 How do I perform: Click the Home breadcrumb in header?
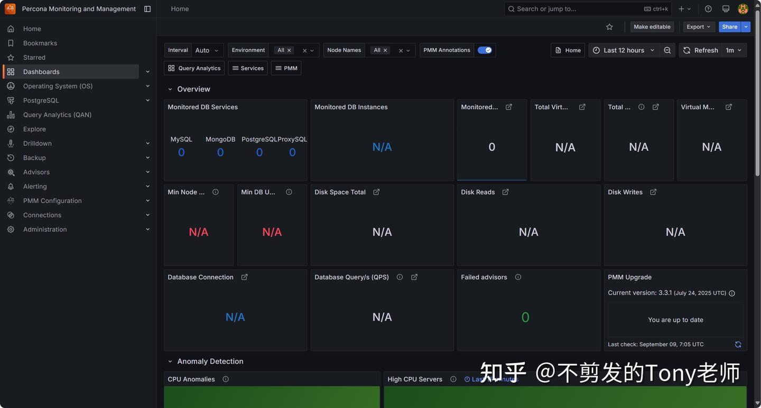(x=180, y=9)
